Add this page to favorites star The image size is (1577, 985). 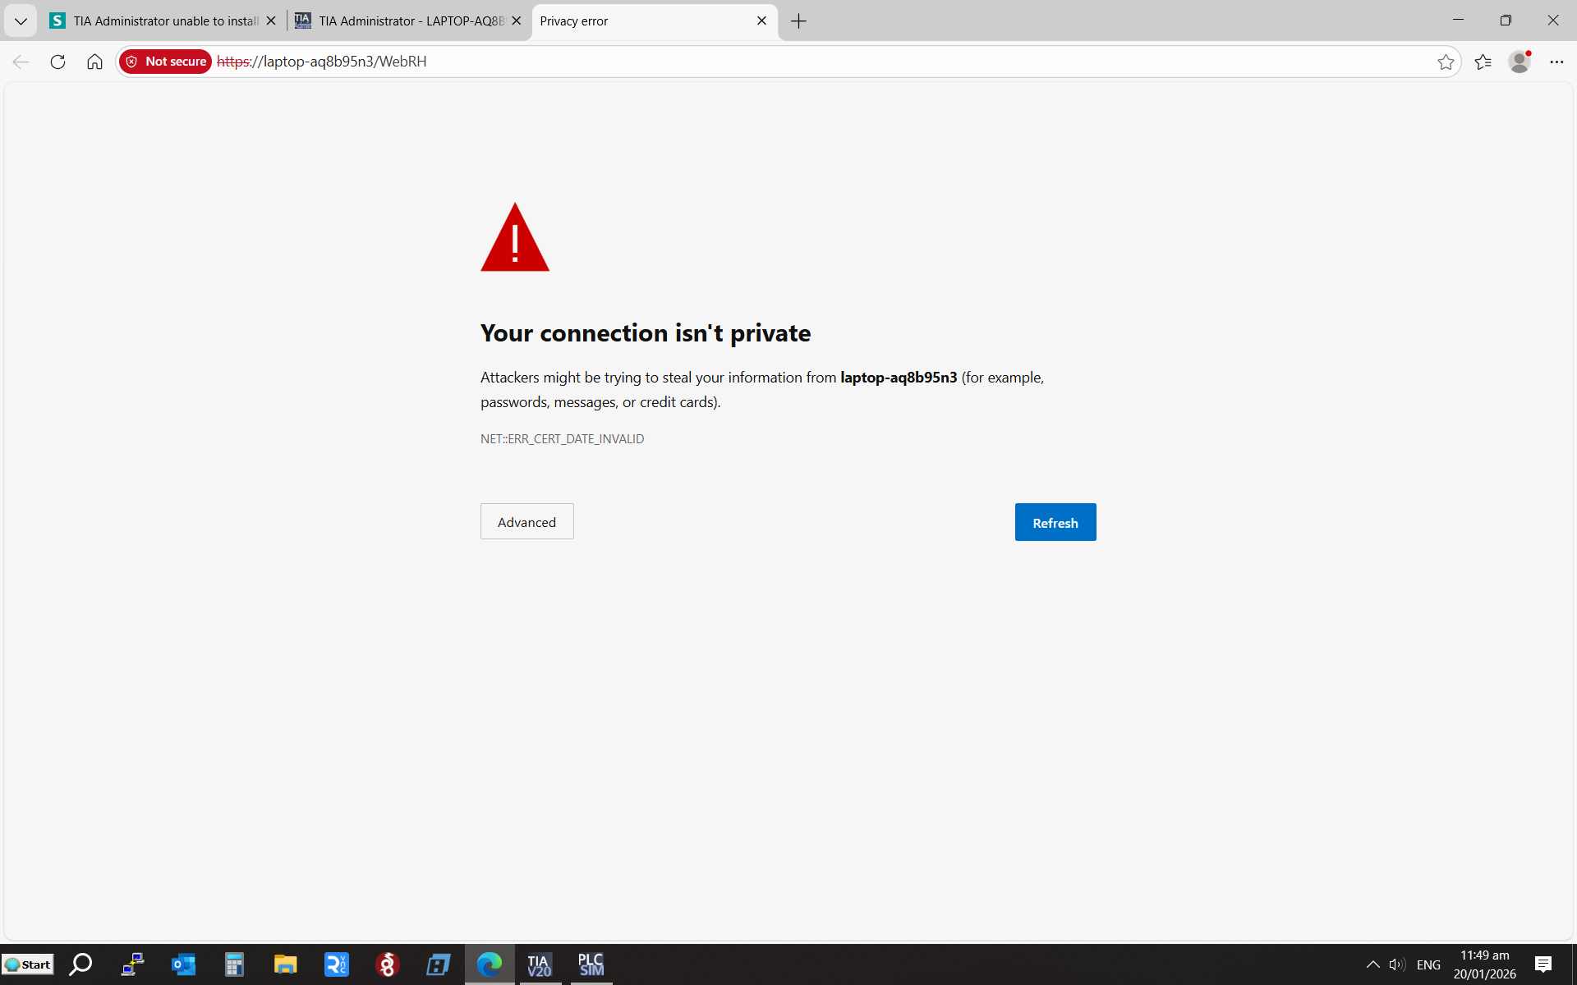[x=1446, y=62]
